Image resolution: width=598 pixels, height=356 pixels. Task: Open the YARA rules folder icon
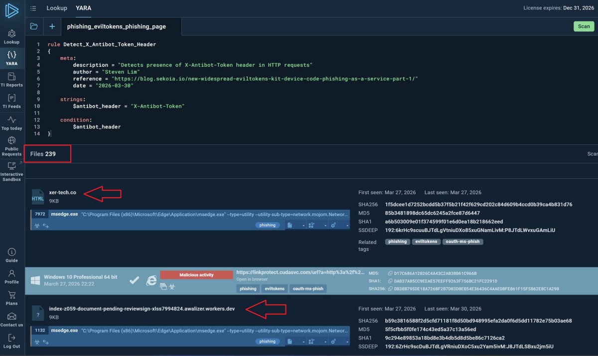[x=34, y=26]
